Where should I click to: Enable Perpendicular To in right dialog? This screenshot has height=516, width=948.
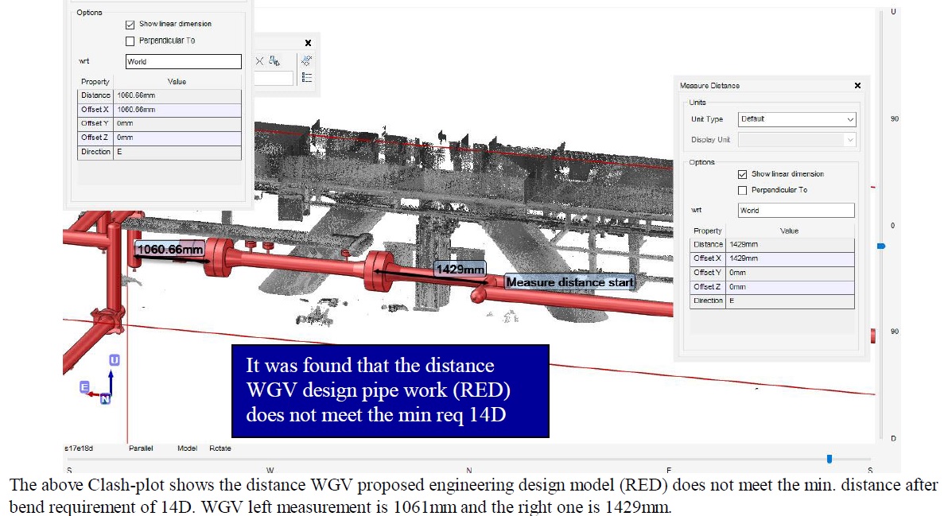point(742,190)
